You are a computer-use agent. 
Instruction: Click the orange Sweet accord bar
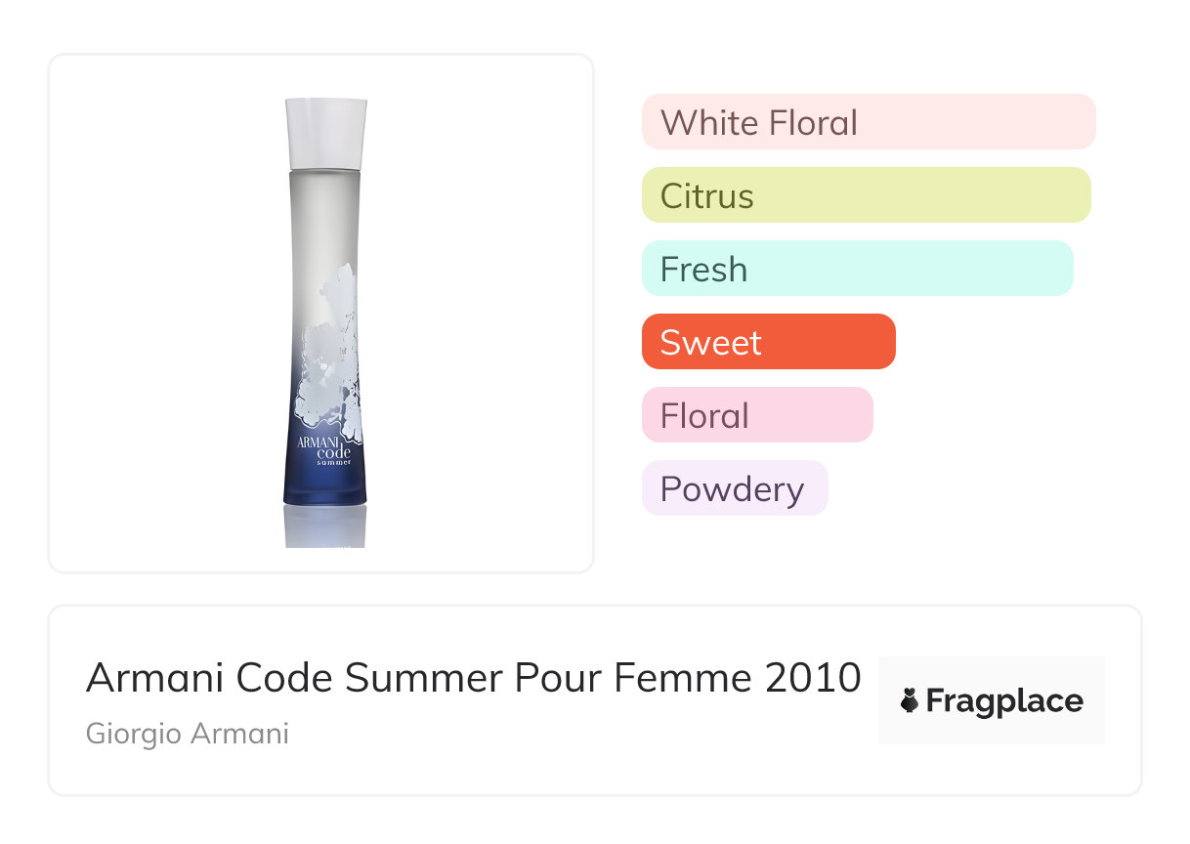[x=768, y=342]
